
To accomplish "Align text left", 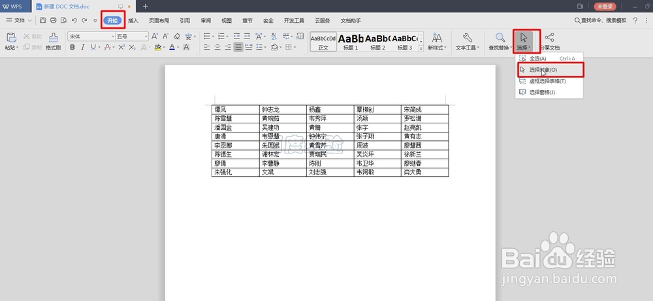I will tap(207, 48).
